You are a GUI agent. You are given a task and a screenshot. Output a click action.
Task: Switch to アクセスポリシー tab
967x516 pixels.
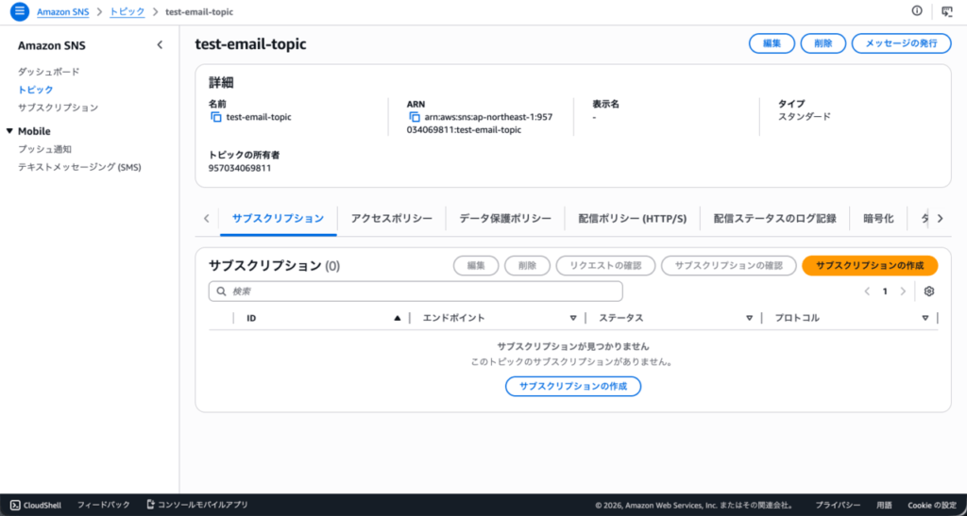coord(392,219)
